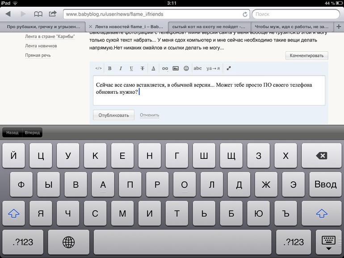Tap the Safari URL address field
Image resolution: width=344 pixels, height=258 pixels.
[156, 14]
